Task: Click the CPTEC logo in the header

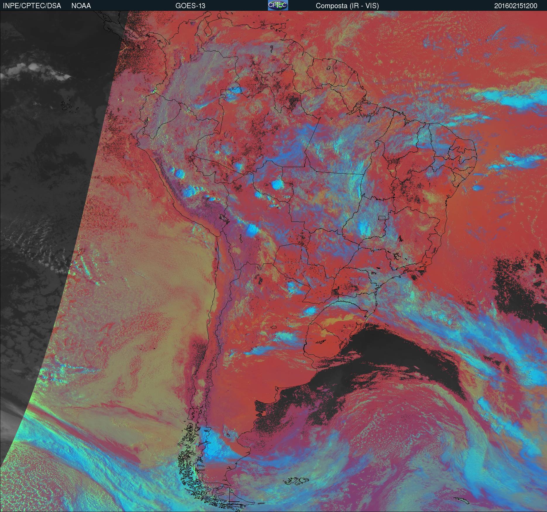Action: [278, 5]
